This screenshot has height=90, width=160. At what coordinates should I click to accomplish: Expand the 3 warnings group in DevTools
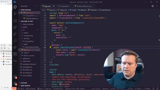point(1,59)
